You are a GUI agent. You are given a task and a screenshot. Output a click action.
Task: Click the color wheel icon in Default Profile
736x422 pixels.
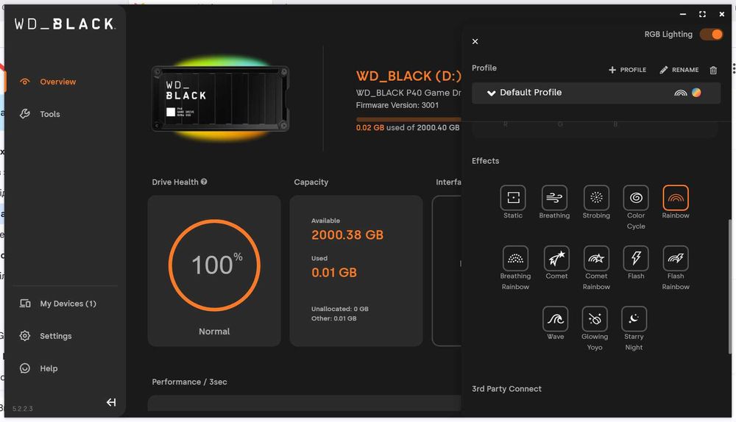[x=696, y=93]
